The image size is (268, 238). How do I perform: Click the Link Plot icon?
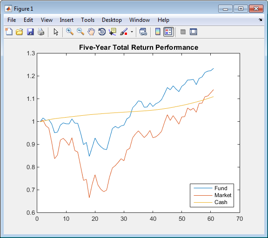click(143, 32)
